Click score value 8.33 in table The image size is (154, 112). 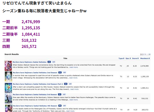135,77
